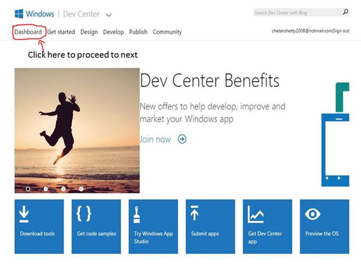Click the Submit apps upload icon
Viewport: 361px width, 264px height.
pyautogui.click(x=194, y=214)
